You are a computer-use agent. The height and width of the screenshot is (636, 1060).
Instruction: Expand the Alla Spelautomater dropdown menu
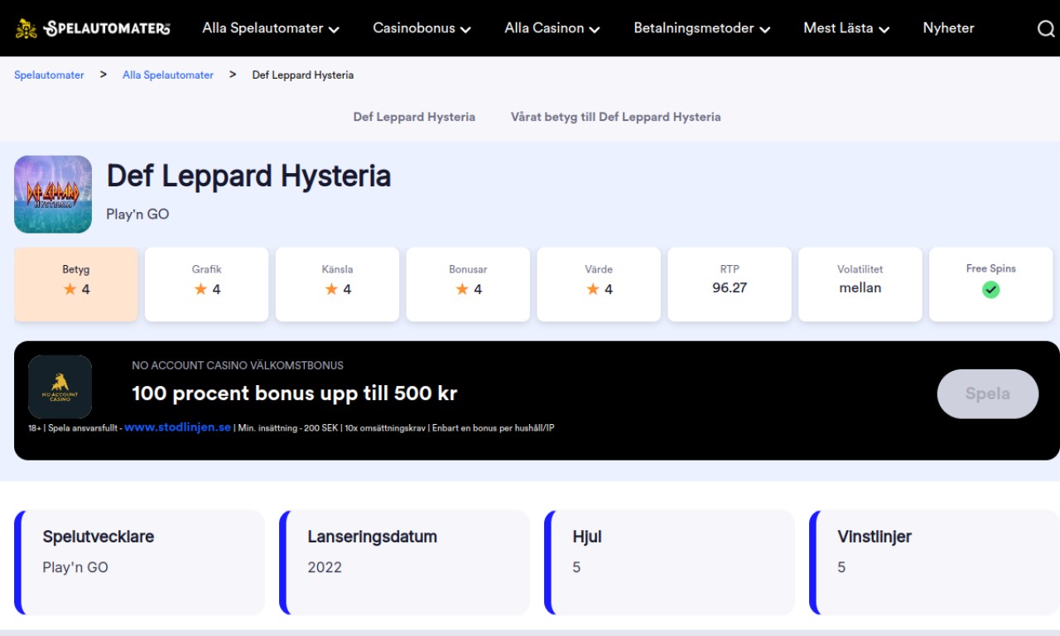pos(271,28)
